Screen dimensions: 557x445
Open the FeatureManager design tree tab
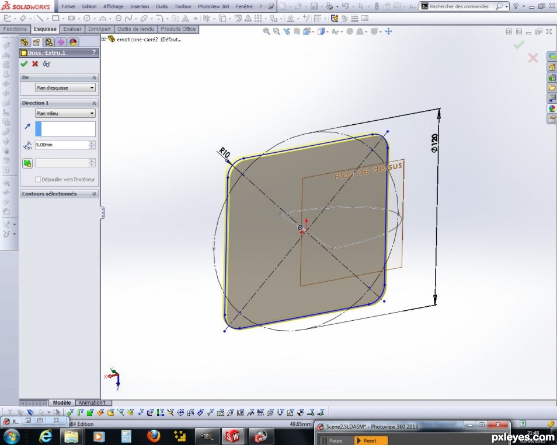pos(24,42)
